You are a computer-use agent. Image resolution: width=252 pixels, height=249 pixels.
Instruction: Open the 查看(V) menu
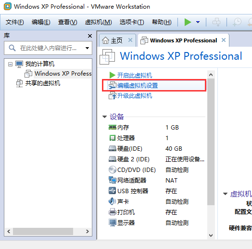tap(67, 22)
